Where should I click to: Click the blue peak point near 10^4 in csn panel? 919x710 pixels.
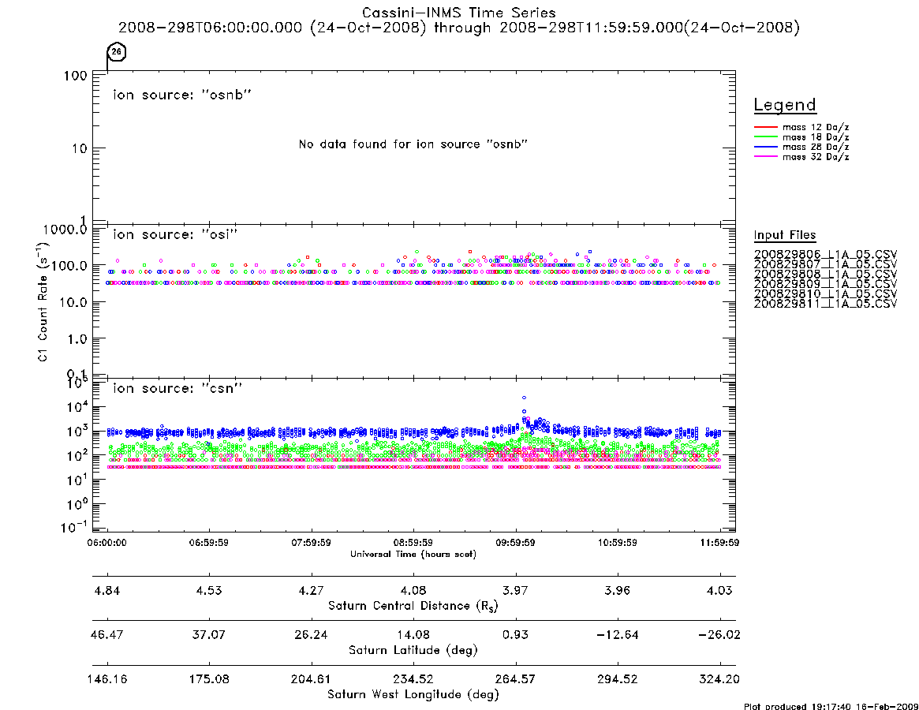pyautogui.click(x=524, y=398)
